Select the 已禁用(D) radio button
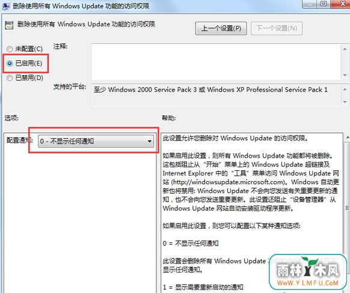 [25, 78]
